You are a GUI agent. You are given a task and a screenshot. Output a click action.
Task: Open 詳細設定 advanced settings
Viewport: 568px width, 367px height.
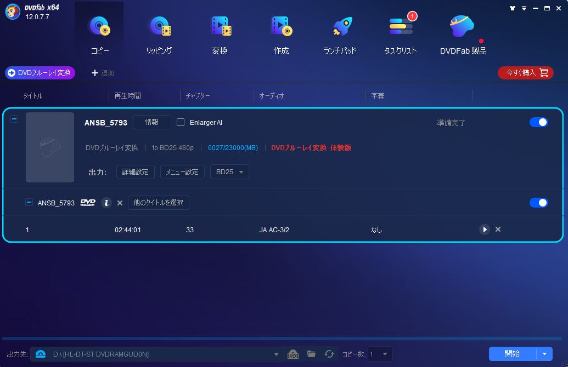[136, 172]
